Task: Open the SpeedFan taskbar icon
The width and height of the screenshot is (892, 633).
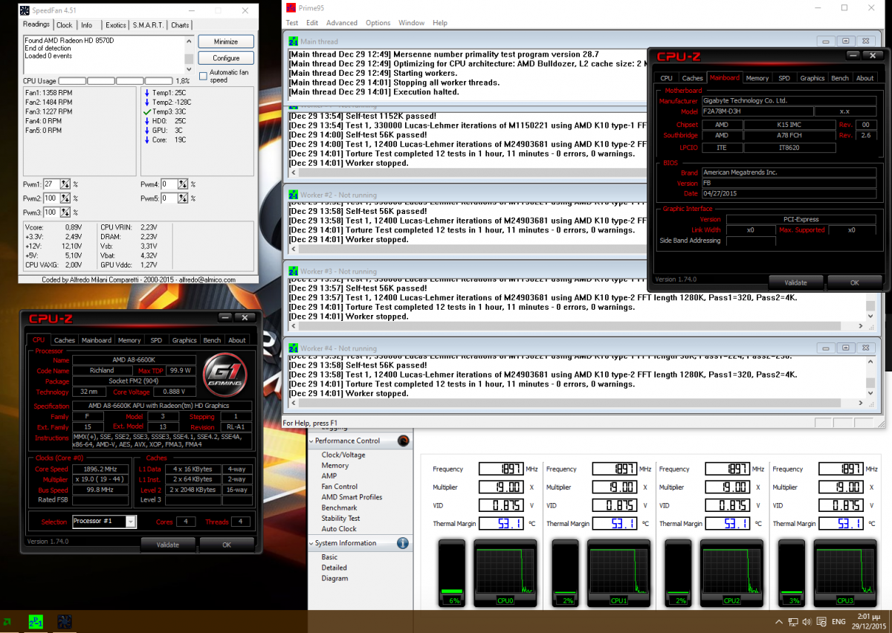Action: (x=65, y=621)
